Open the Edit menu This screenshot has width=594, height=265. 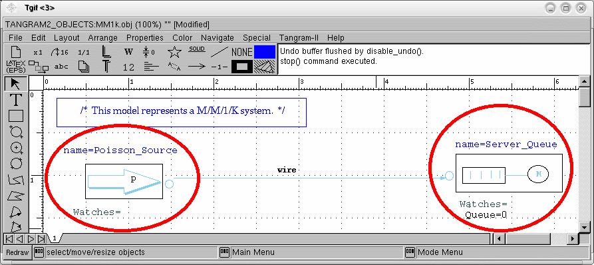pos(39,38)
